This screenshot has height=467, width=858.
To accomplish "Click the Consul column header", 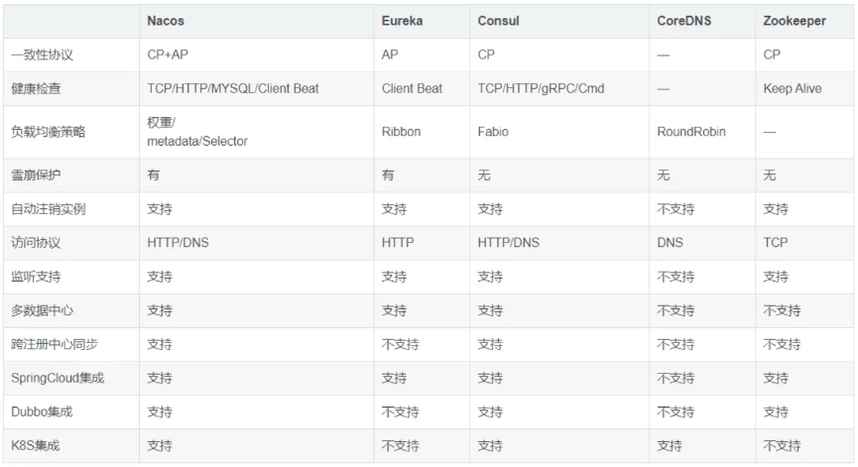I will [498, 21].
